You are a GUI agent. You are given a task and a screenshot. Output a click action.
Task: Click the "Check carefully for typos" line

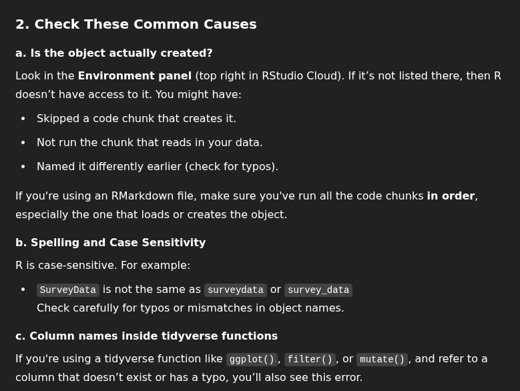[190, 308]
